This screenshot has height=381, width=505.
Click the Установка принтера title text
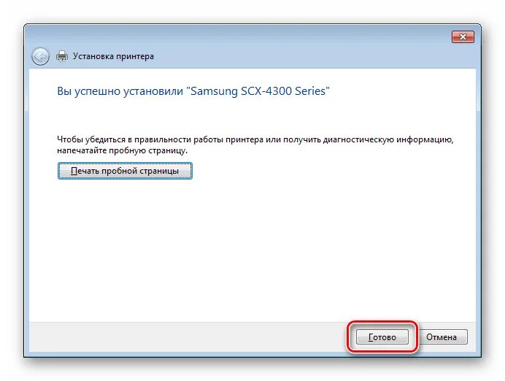click(x=113, y=56)
